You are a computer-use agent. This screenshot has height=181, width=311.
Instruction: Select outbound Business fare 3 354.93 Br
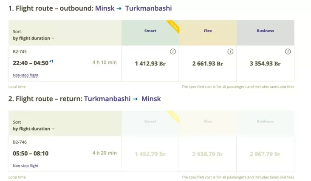click(x=266, y=63)
